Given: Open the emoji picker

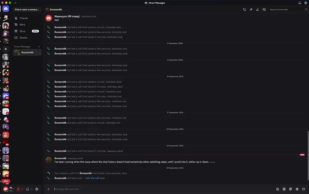Looking at the screenshot, I should click(297, 189).
